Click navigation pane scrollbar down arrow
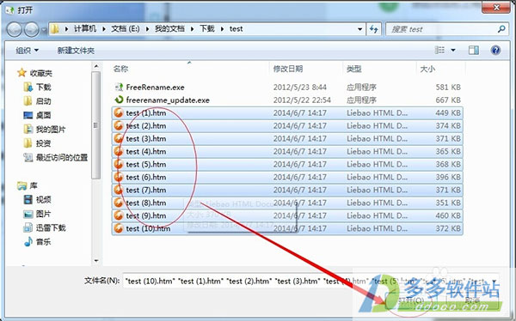Screen dimensions: 516x321 [x=96, y=261]
